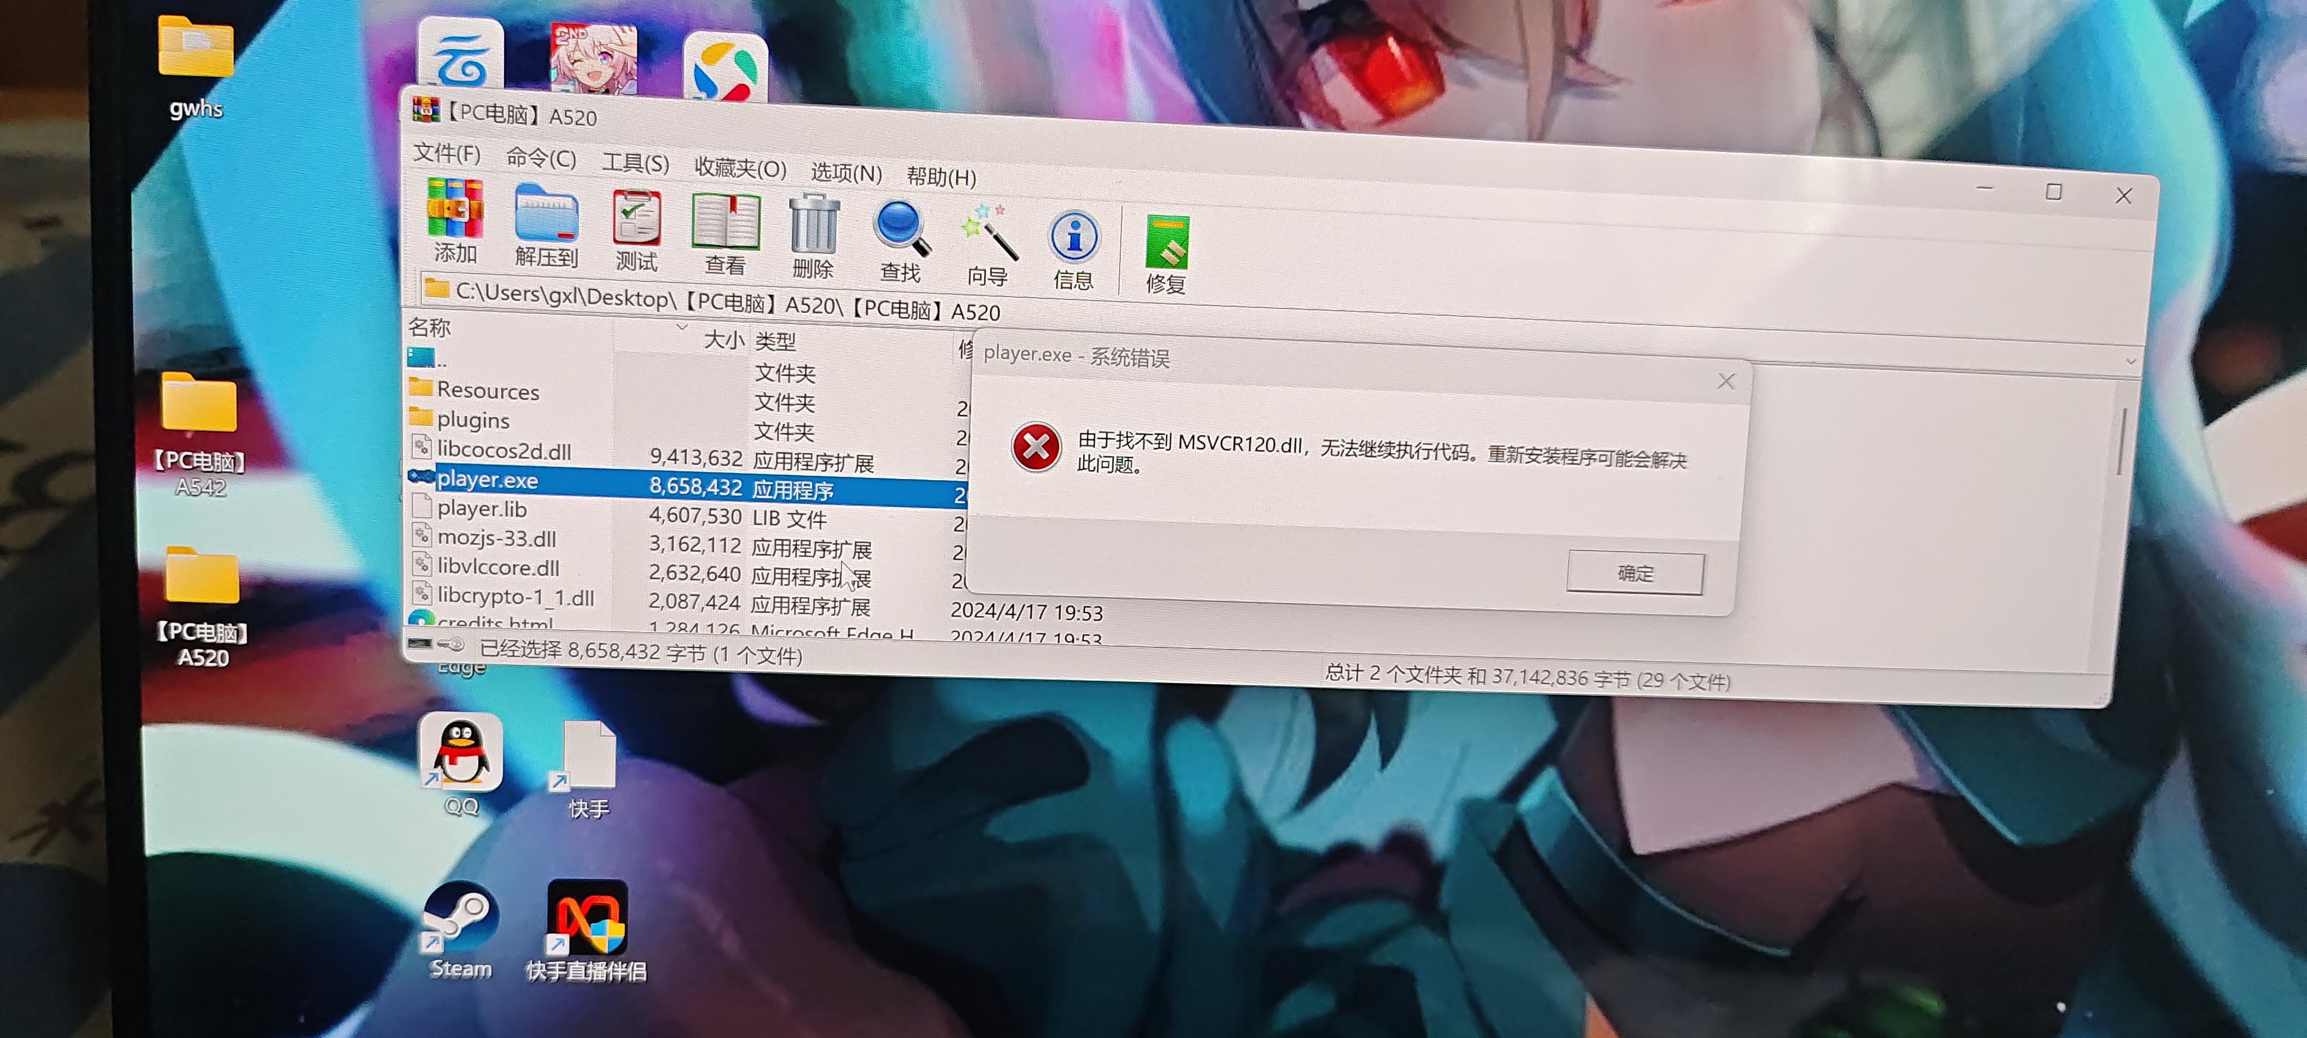Open the 文件(F) menu

(446, 153)
